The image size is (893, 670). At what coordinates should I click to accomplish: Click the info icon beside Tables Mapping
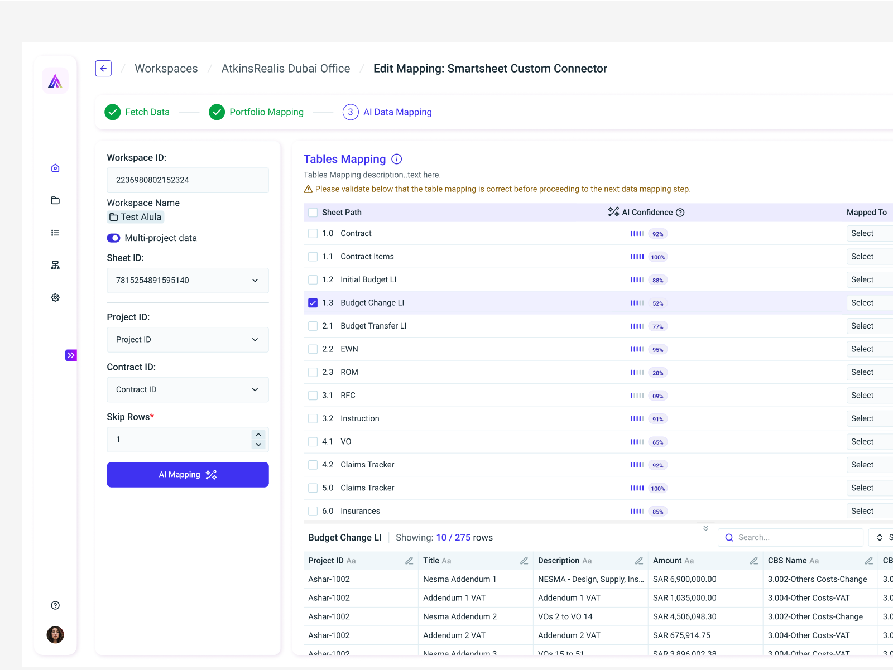(396, 159)
